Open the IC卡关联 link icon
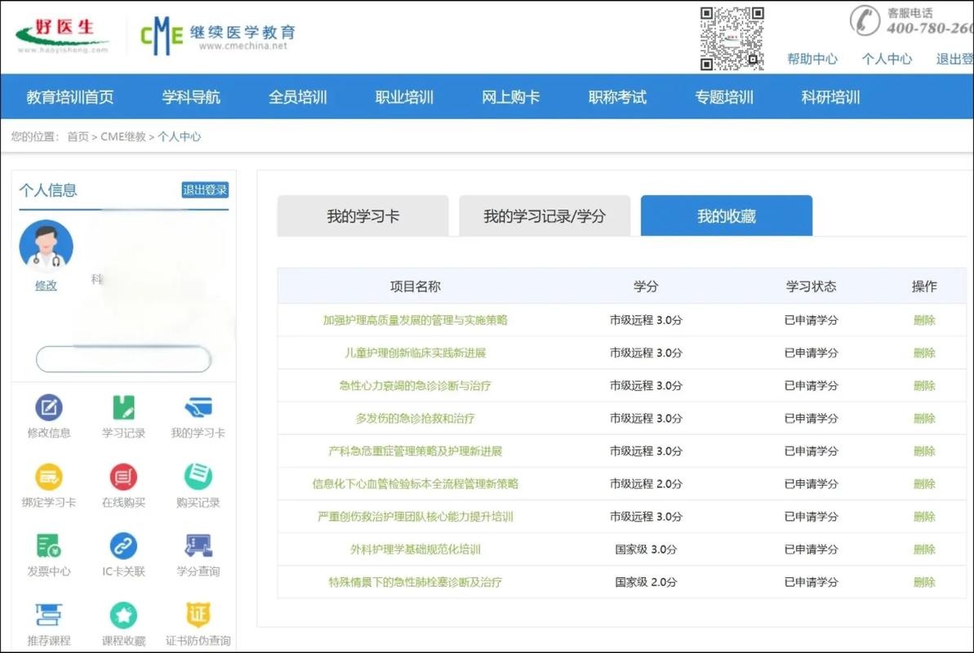The image size is (974, 653). pos(123,546)
